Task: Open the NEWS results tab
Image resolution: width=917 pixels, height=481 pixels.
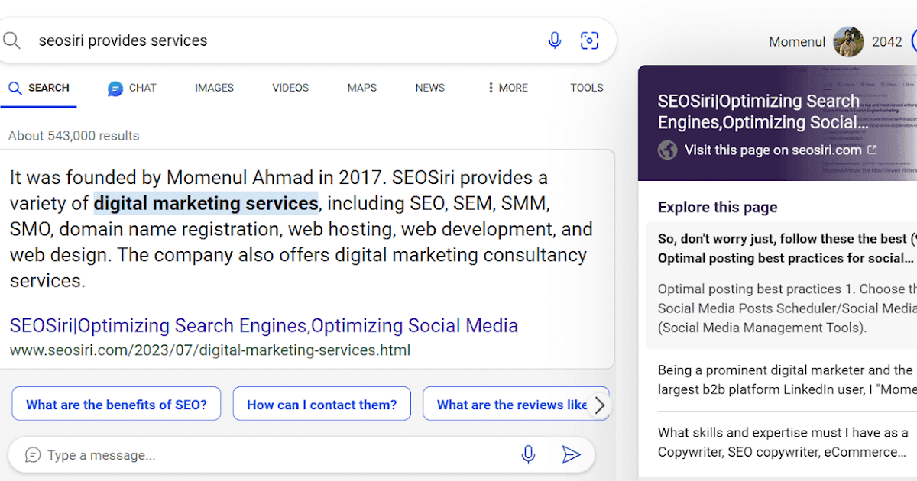Action: point(429,88)
